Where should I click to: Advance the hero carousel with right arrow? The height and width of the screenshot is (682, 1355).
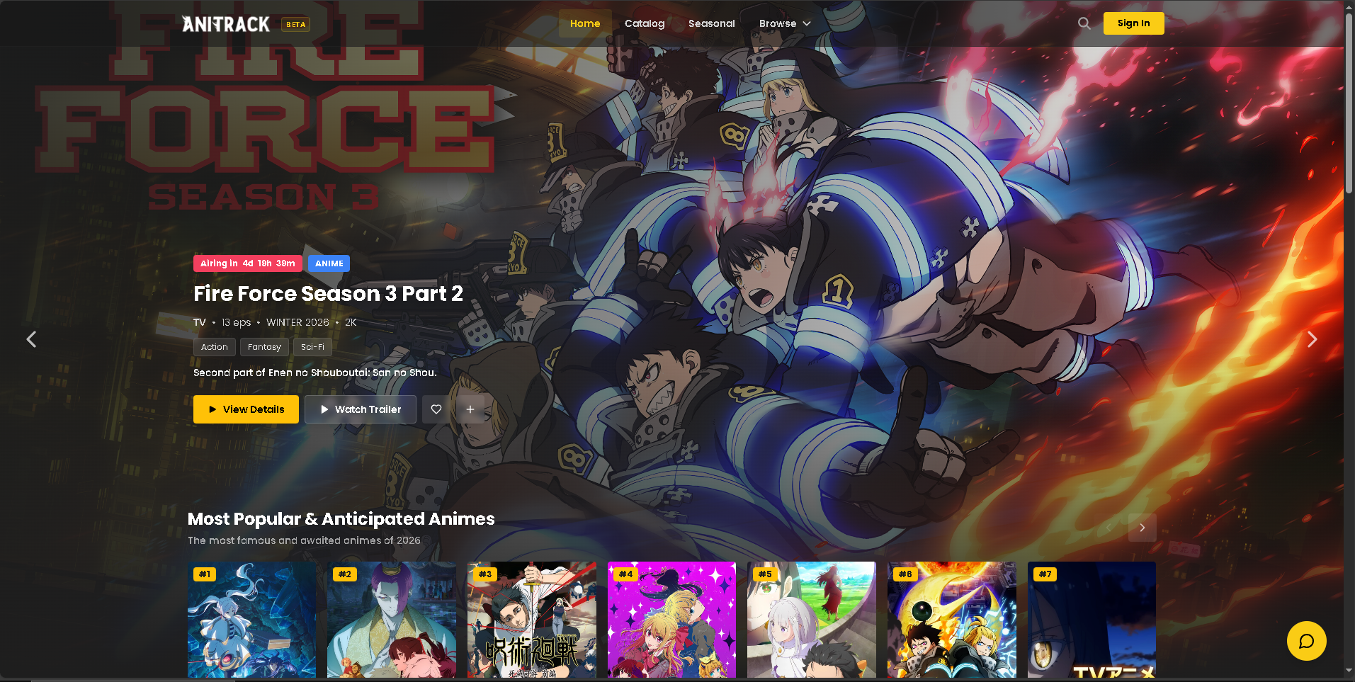(x=1311, y=339)
